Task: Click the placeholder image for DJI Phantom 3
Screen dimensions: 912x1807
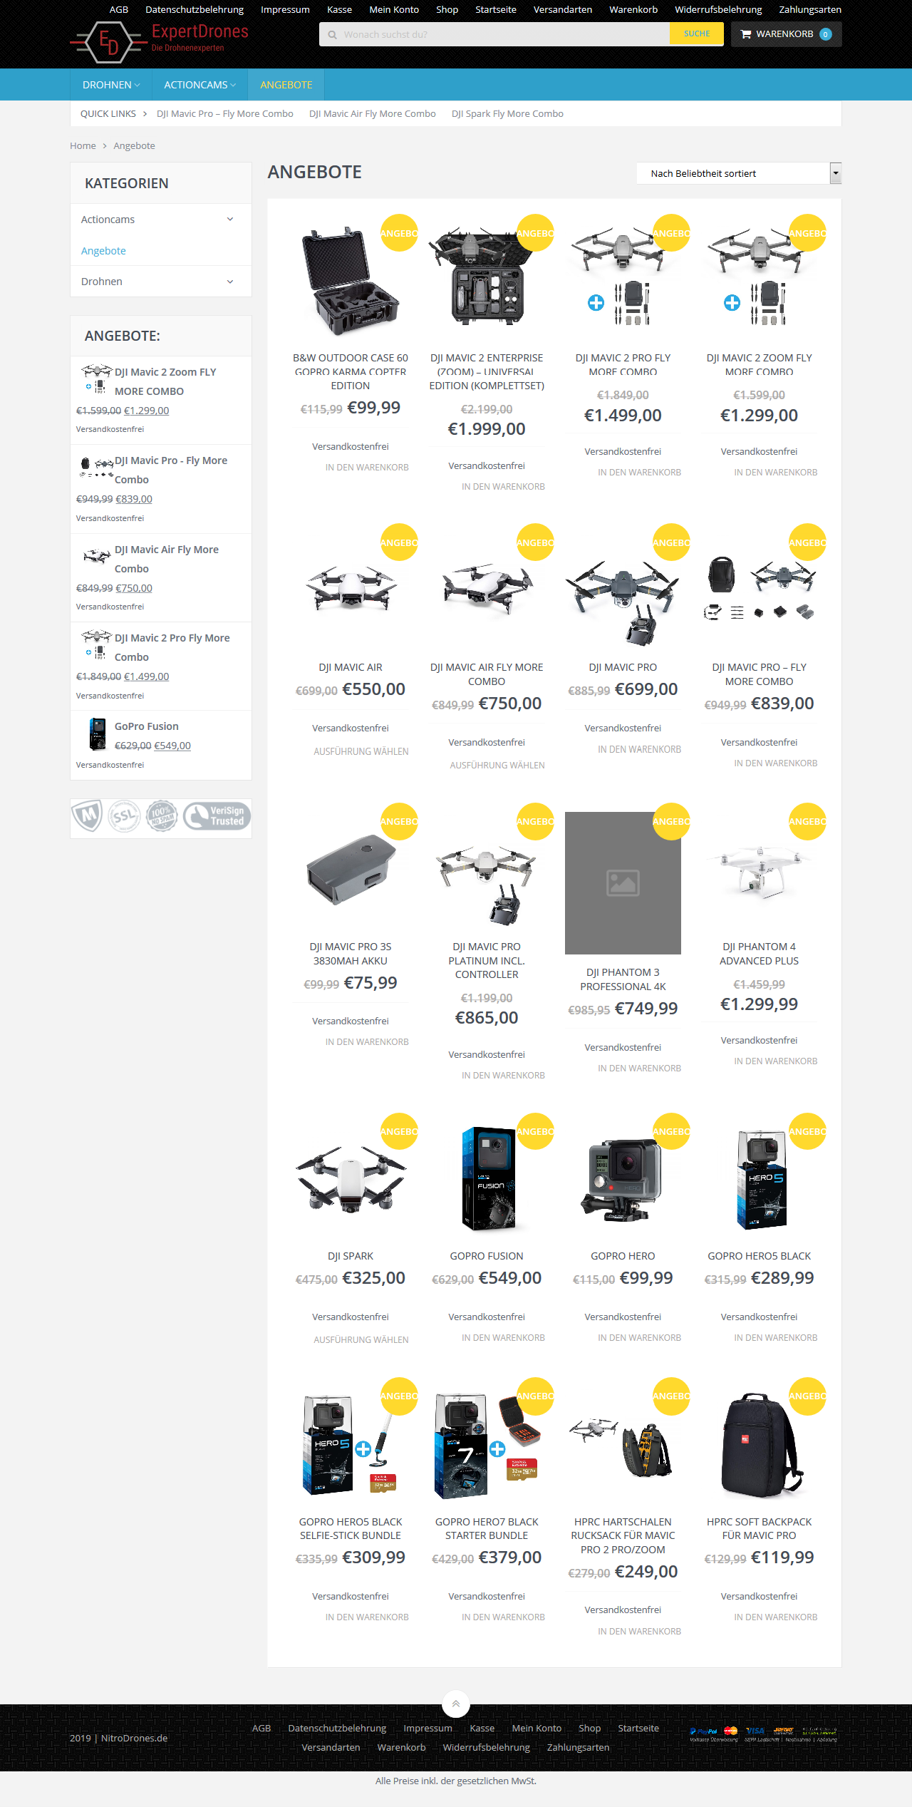Action: (x=623, y=883)
